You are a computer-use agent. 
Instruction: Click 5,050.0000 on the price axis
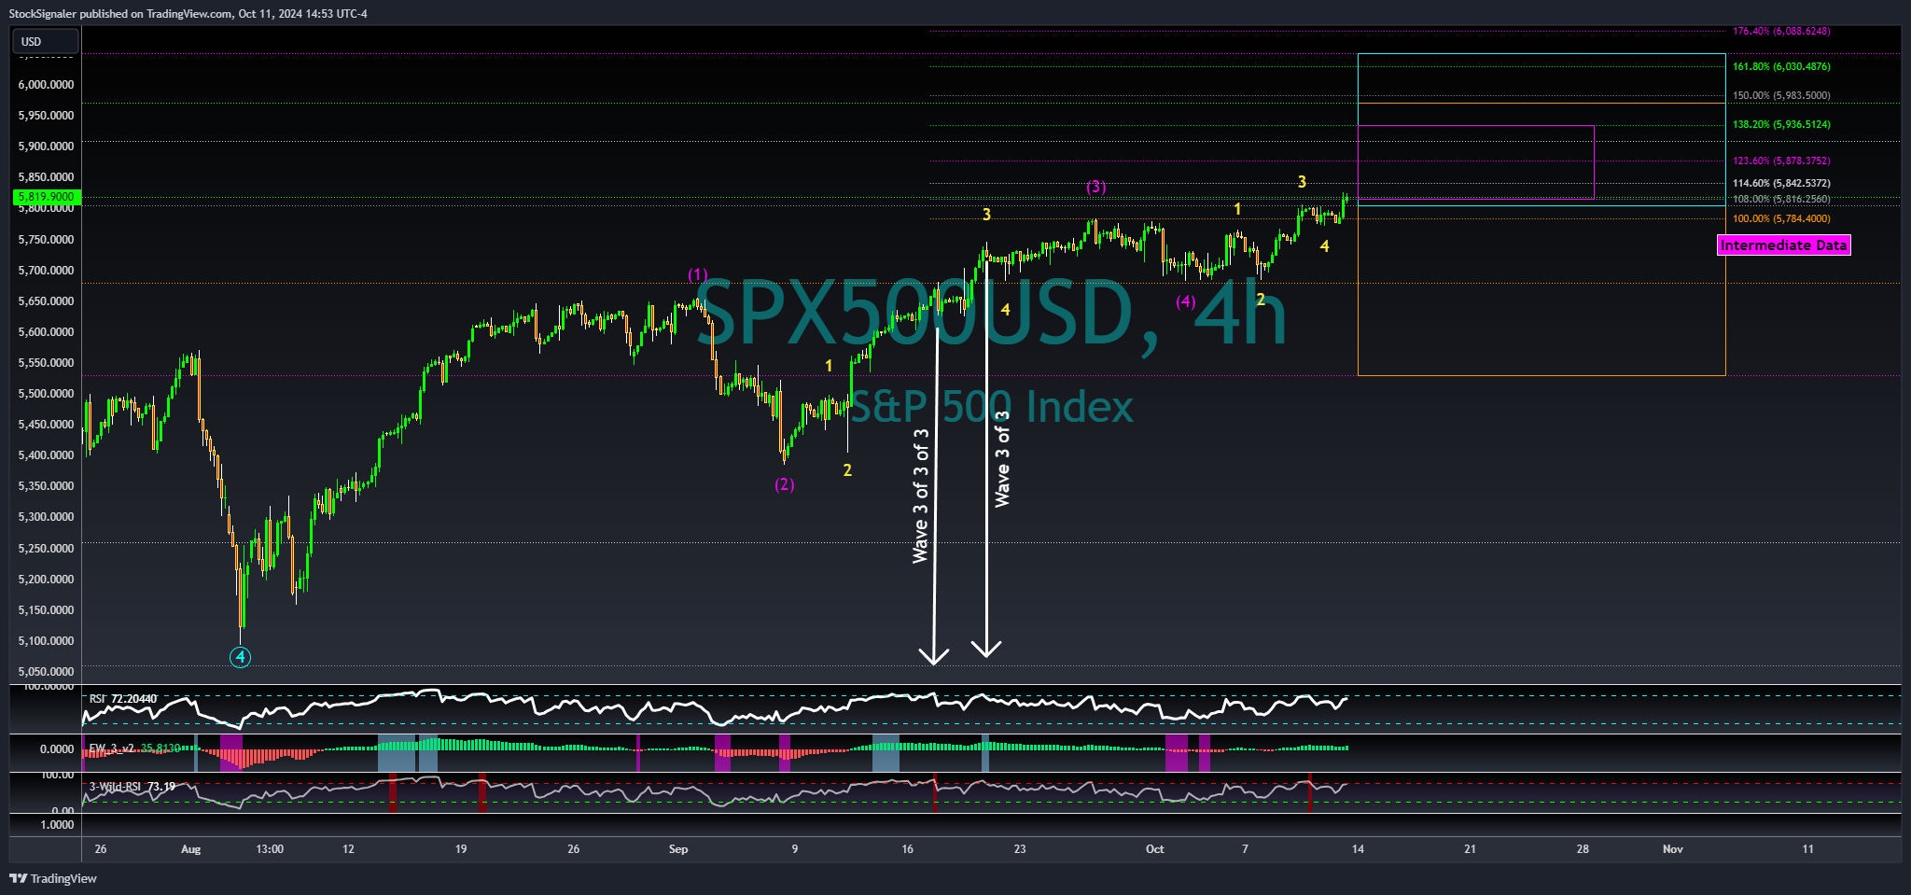point(46,672)
